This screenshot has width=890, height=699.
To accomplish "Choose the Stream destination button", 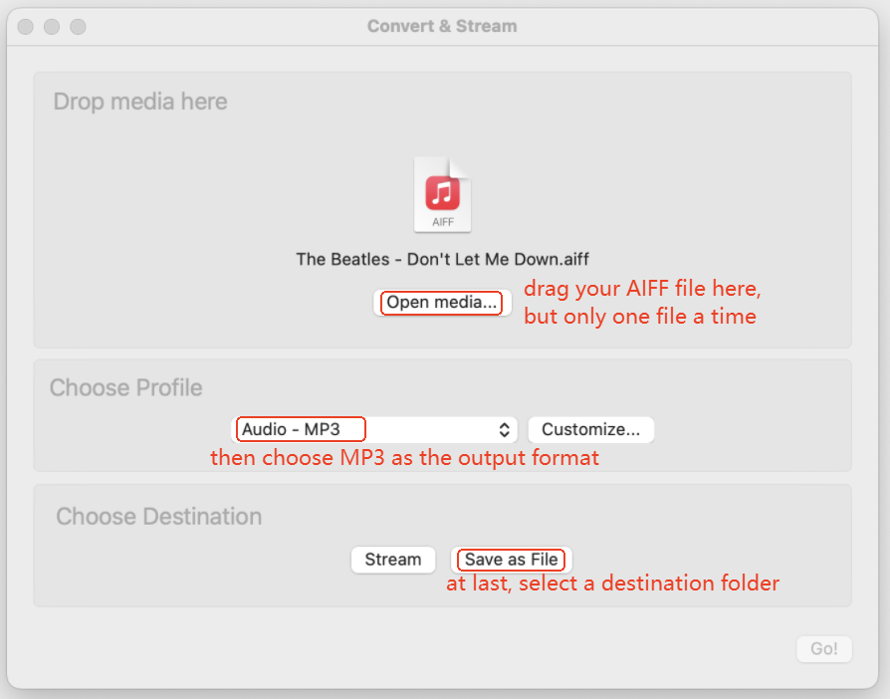I will (x=392, y=560).
